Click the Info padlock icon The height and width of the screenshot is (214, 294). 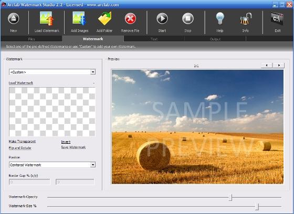pos(246,18)
